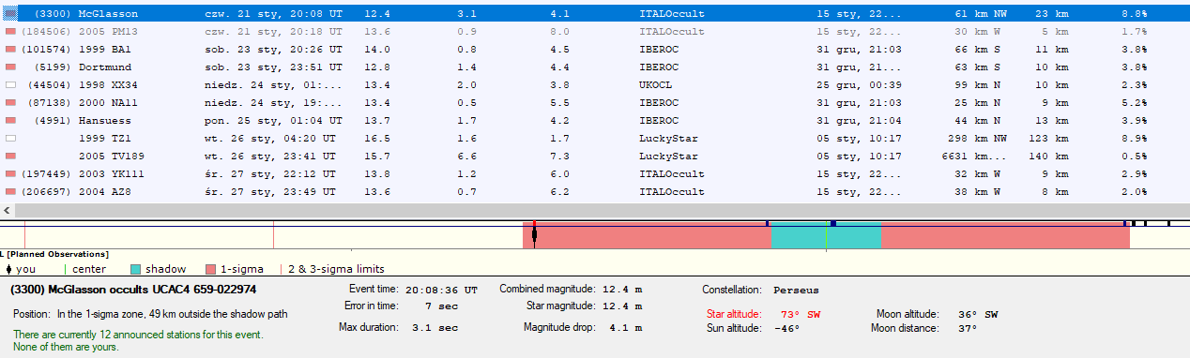
Task: Click the left arrow of the horizontal scrollbar
Action: (x=8, y=211)
